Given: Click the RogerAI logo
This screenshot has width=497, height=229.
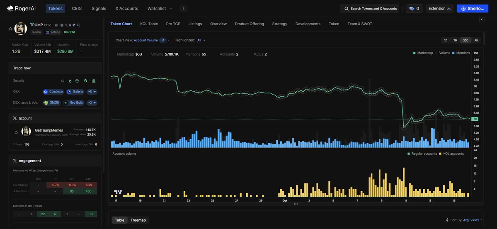Looking at the screenshot, I should 22,9.
